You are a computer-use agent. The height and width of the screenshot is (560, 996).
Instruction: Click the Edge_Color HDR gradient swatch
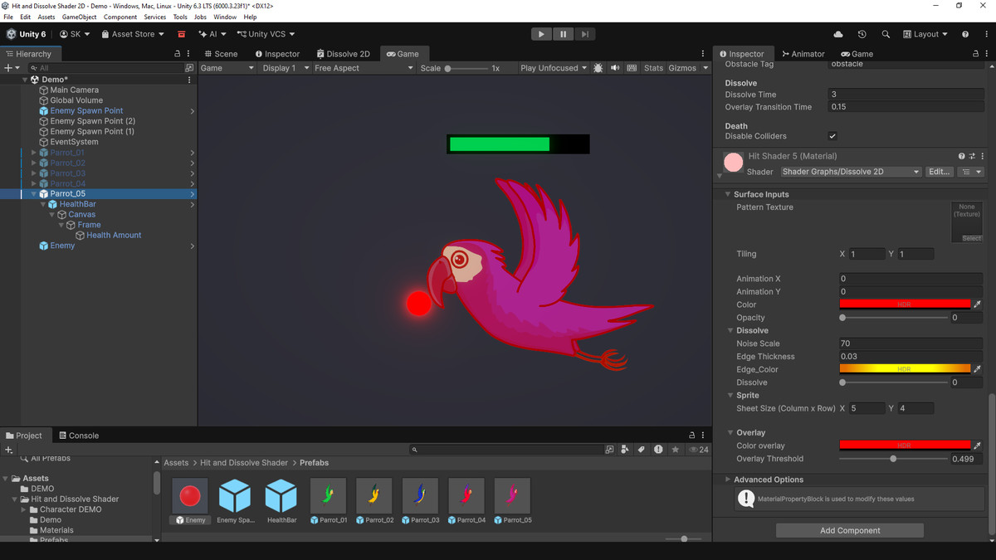[x=905, y=369]
